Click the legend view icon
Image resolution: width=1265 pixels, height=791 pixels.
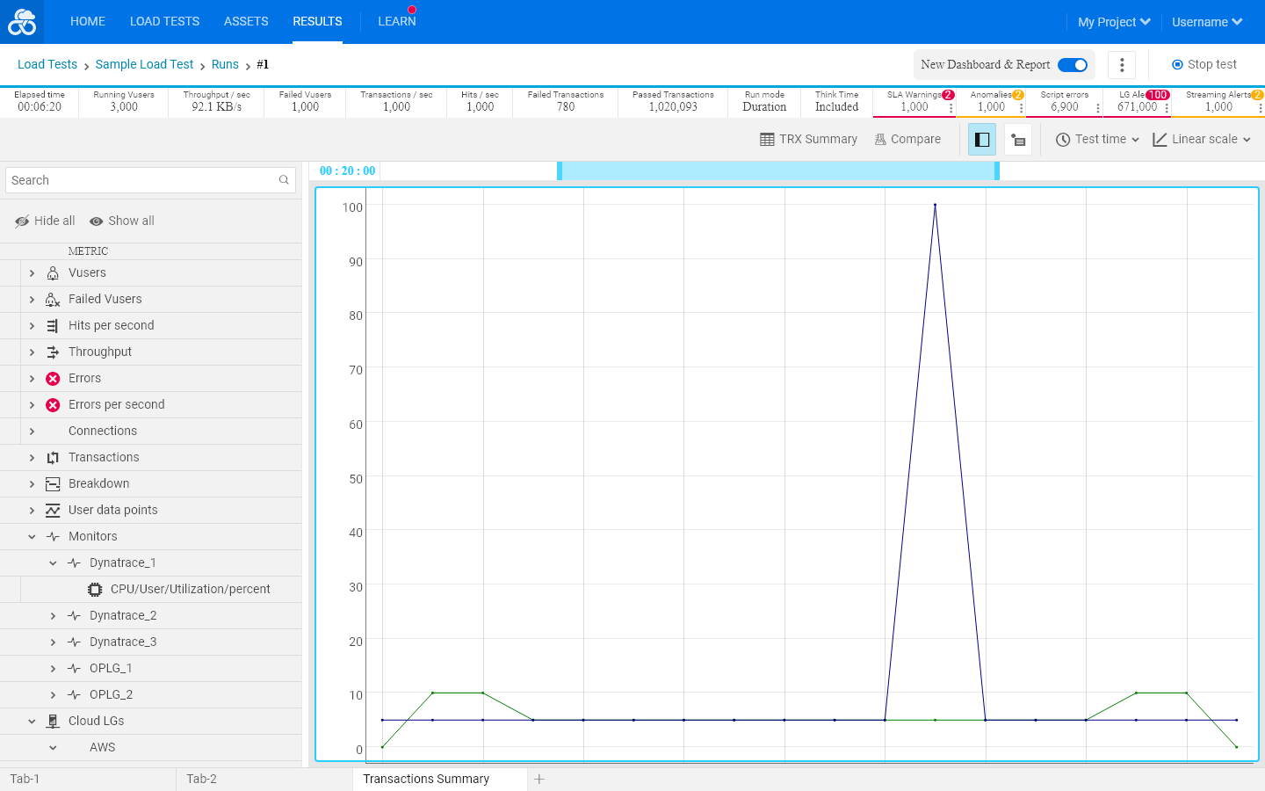coord(1018,140)
